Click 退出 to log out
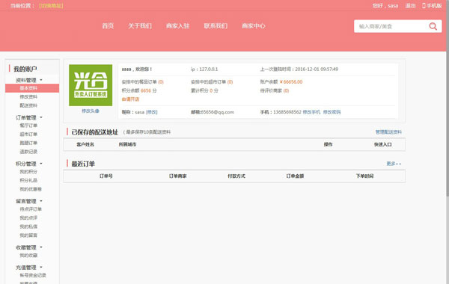Image resolution: width=449 pixels, height=284 pixels. pos(410,6)
